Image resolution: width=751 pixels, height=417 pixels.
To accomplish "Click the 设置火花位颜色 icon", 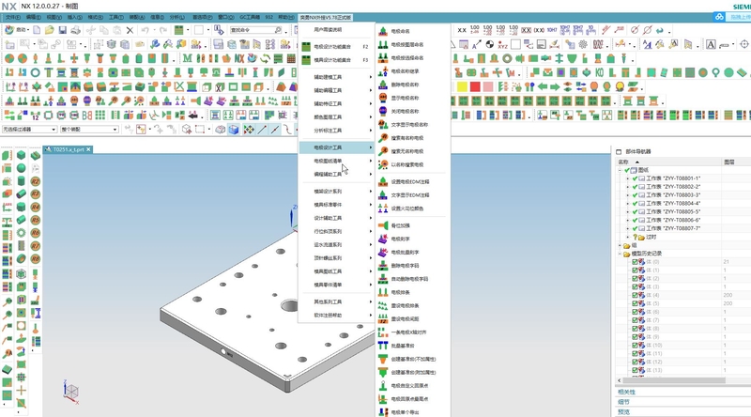I will pos(383,208).
